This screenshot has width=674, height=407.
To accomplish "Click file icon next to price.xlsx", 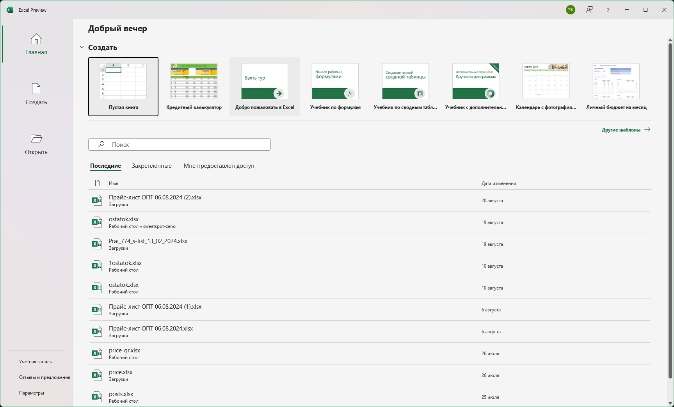I will click(97, 375).
